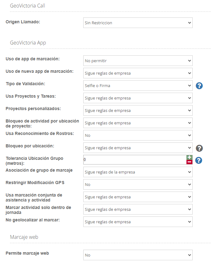
Task: Open No geolocalizar al marcar dropdown
Action: point(138,222)
